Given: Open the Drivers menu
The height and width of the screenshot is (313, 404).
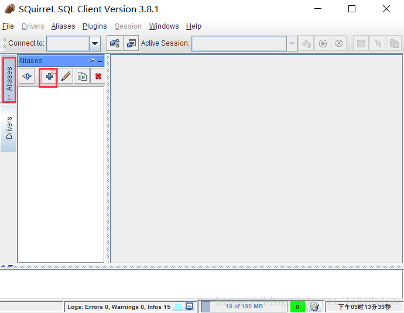Looking at the screenshot, I should click(33, 26).
